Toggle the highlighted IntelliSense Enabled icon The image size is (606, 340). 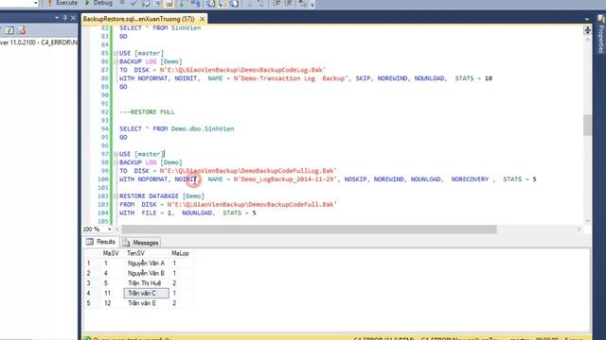coord(169,3)
